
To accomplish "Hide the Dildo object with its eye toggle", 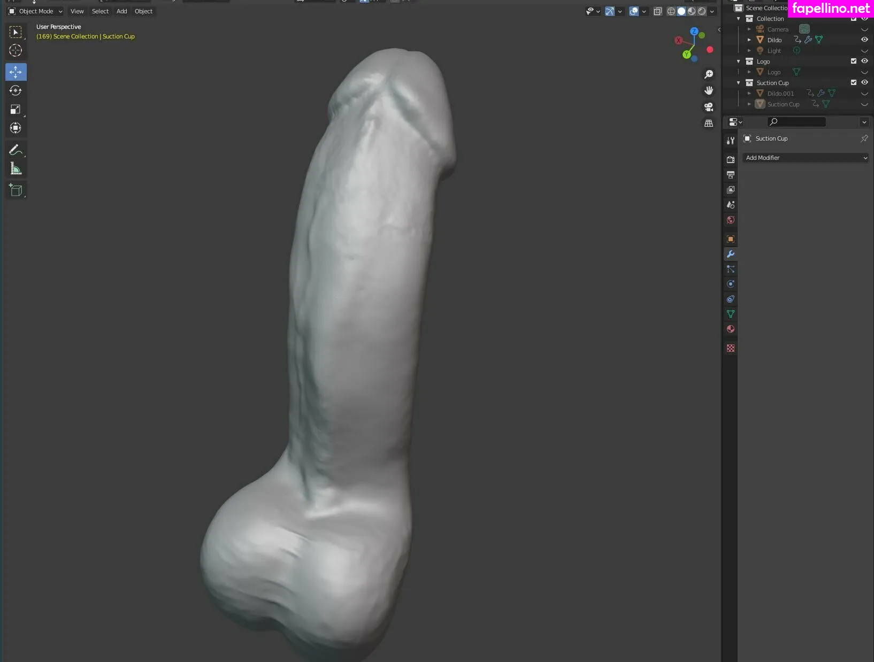I will point(865,40).
